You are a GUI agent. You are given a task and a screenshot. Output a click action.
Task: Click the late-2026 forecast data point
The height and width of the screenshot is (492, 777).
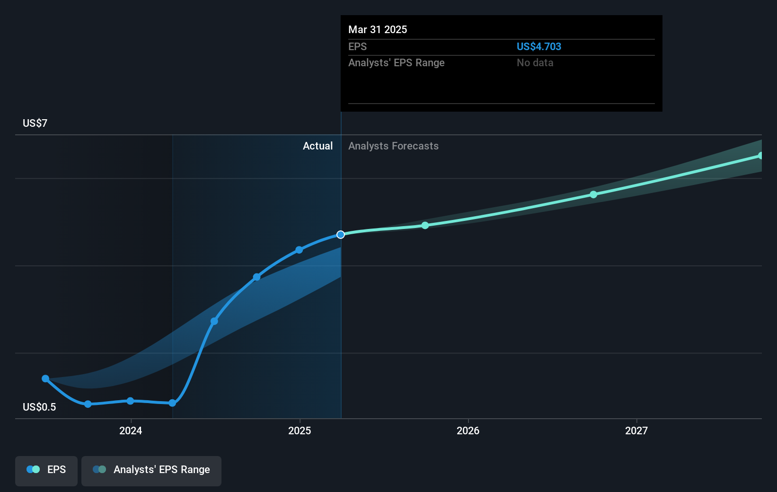tap(593, 194)
